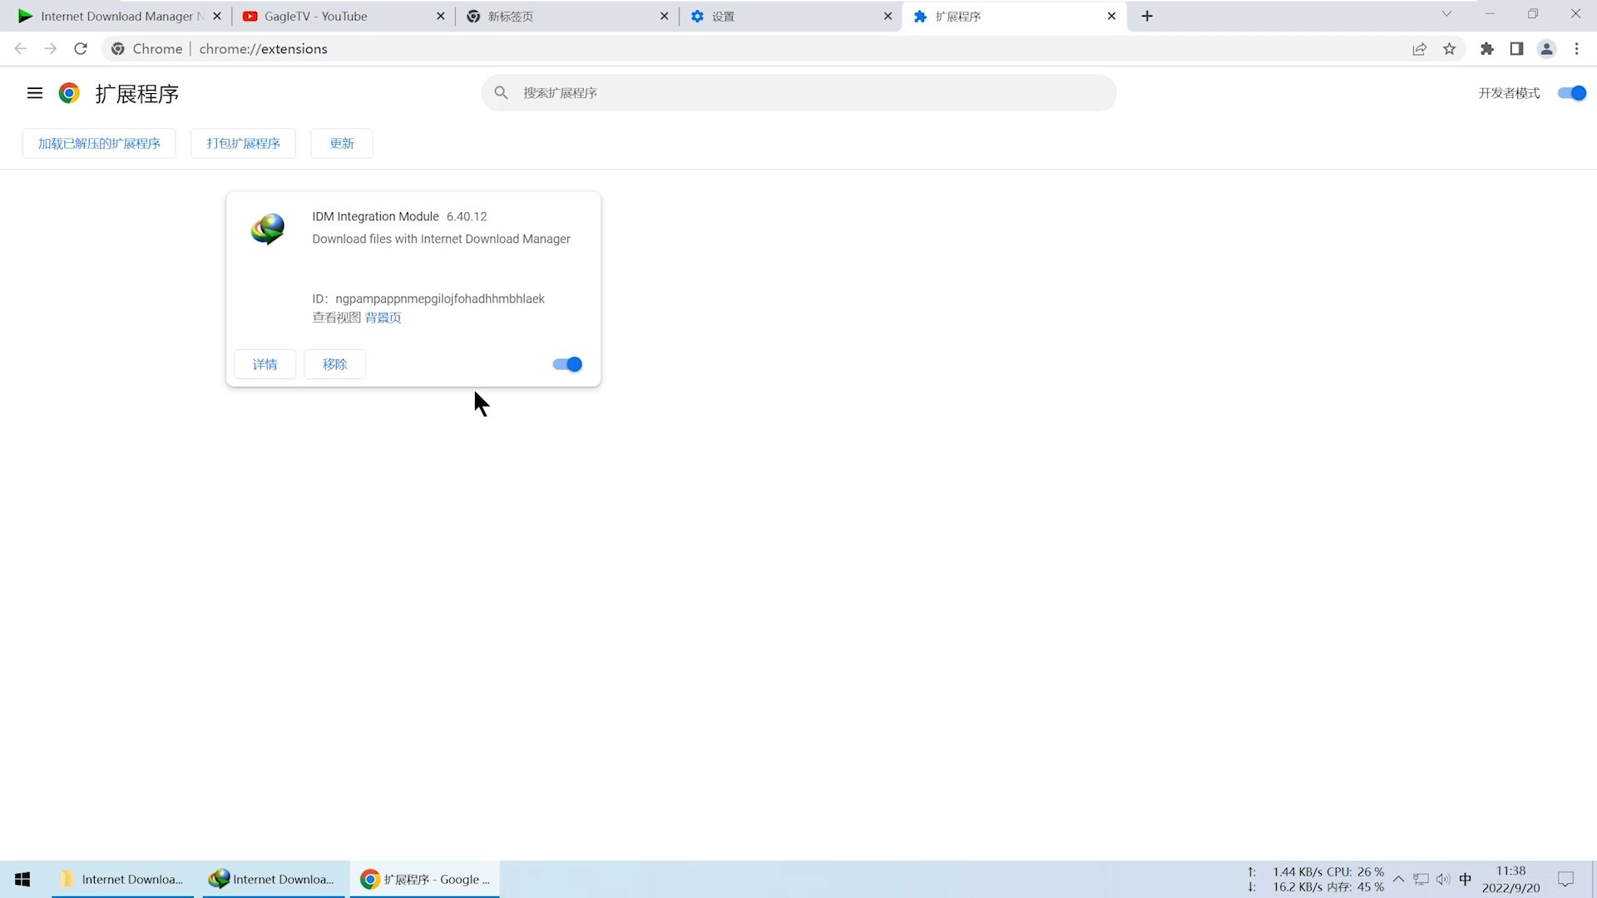Click the Chrome browser logo icon
Viewport: 1597px width, 898px height.
coord(68,93)
